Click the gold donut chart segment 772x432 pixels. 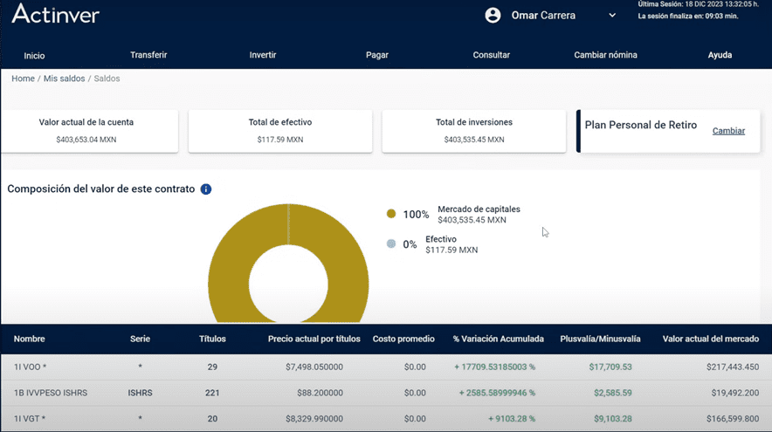tap(227, 262)
